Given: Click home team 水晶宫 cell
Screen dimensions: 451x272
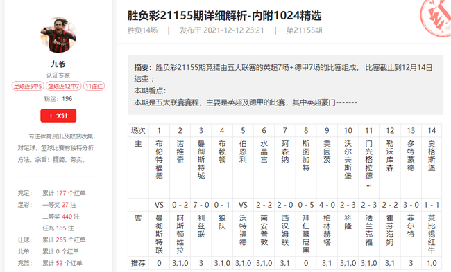Looking at the screenshot, I should point(264,167).
